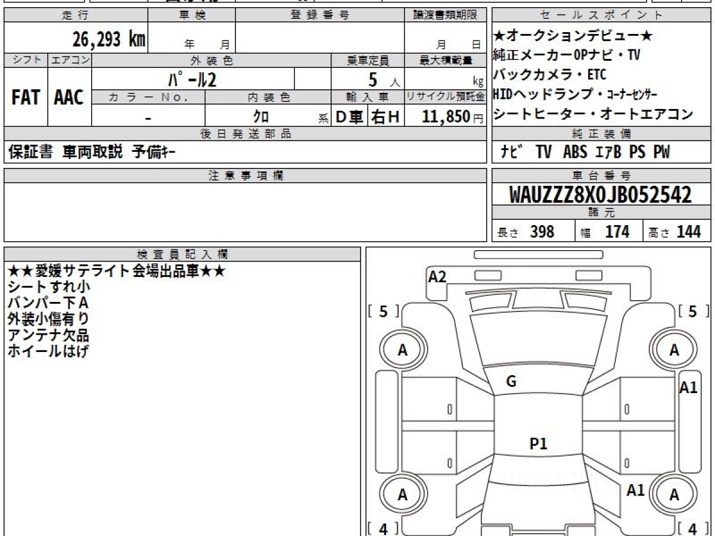Select the 外装色 header
Viewport: 715px width, 536px height.
coord(212,60)
